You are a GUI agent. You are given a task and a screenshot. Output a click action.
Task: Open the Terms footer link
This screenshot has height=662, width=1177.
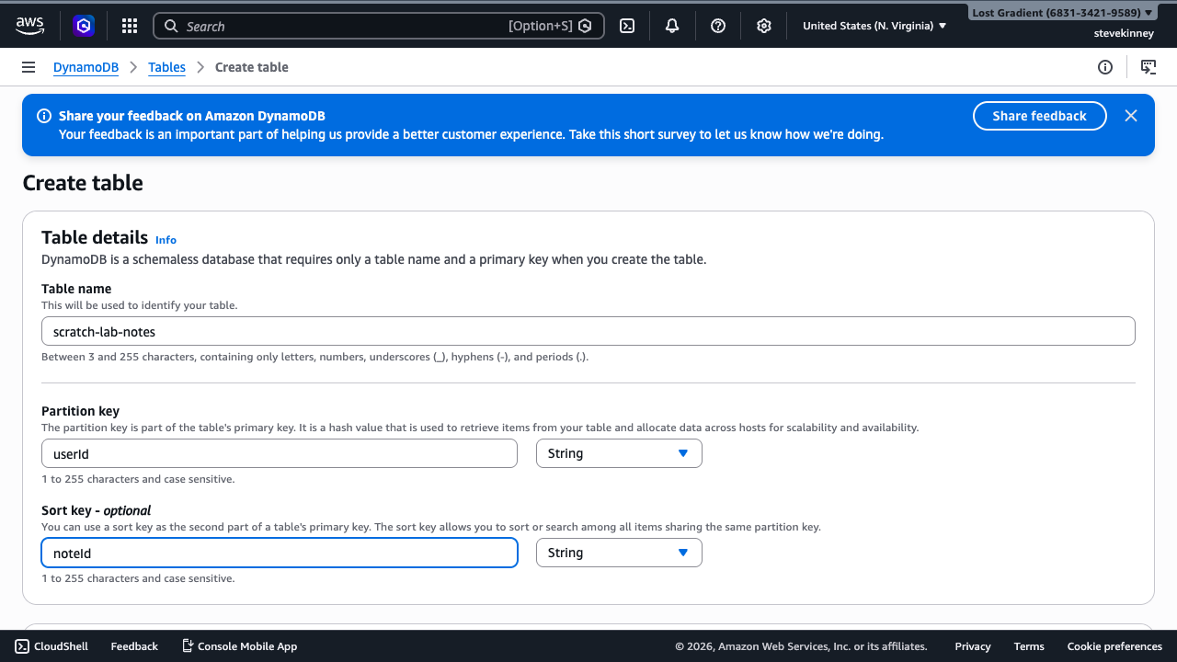coord(1029,646)
